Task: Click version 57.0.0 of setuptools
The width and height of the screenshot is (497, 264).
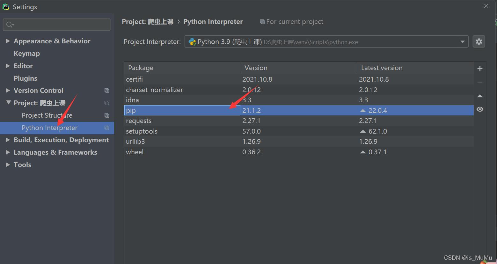Action: (x=252, y=131)
